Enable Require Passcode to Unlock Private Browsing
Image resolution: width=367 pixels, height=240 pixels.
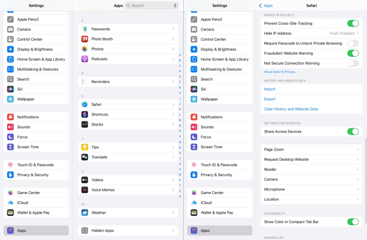[x=353, y=43]
